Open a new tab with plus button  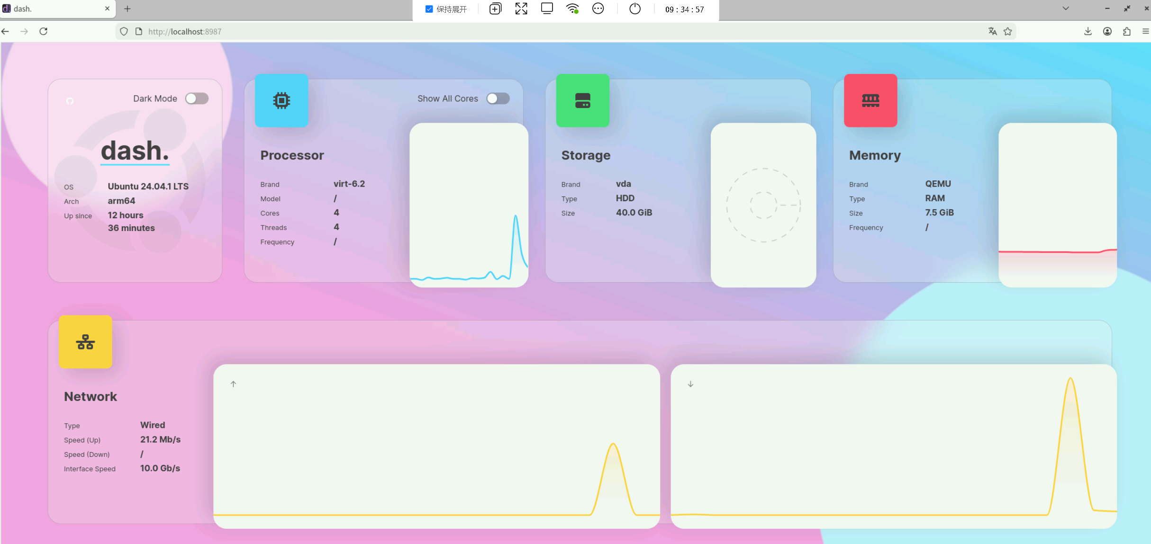click(x=127, y=9)
